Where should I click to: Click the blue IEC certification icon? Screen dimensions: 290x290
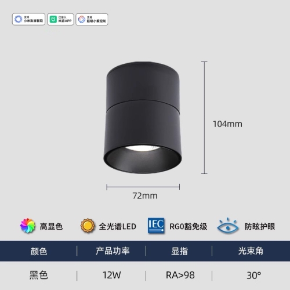156,226
